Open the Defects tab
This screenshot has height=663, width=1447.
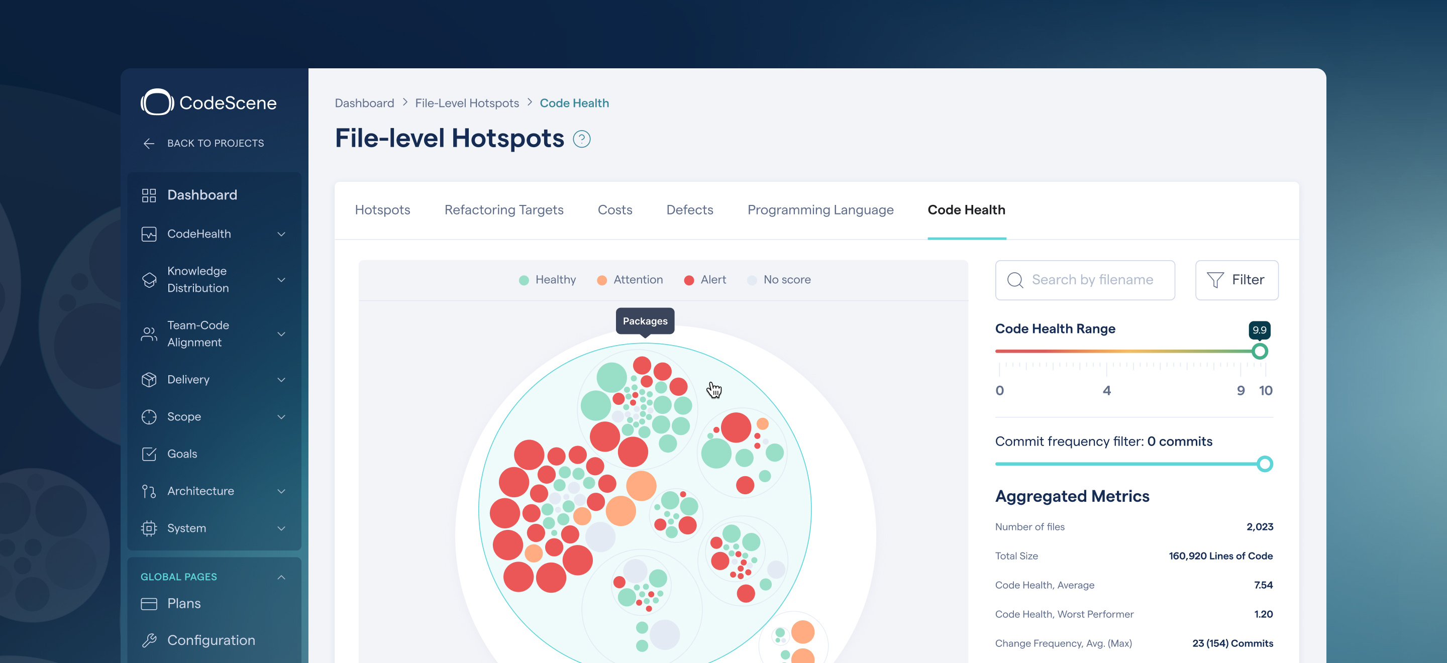pos(689,209)
